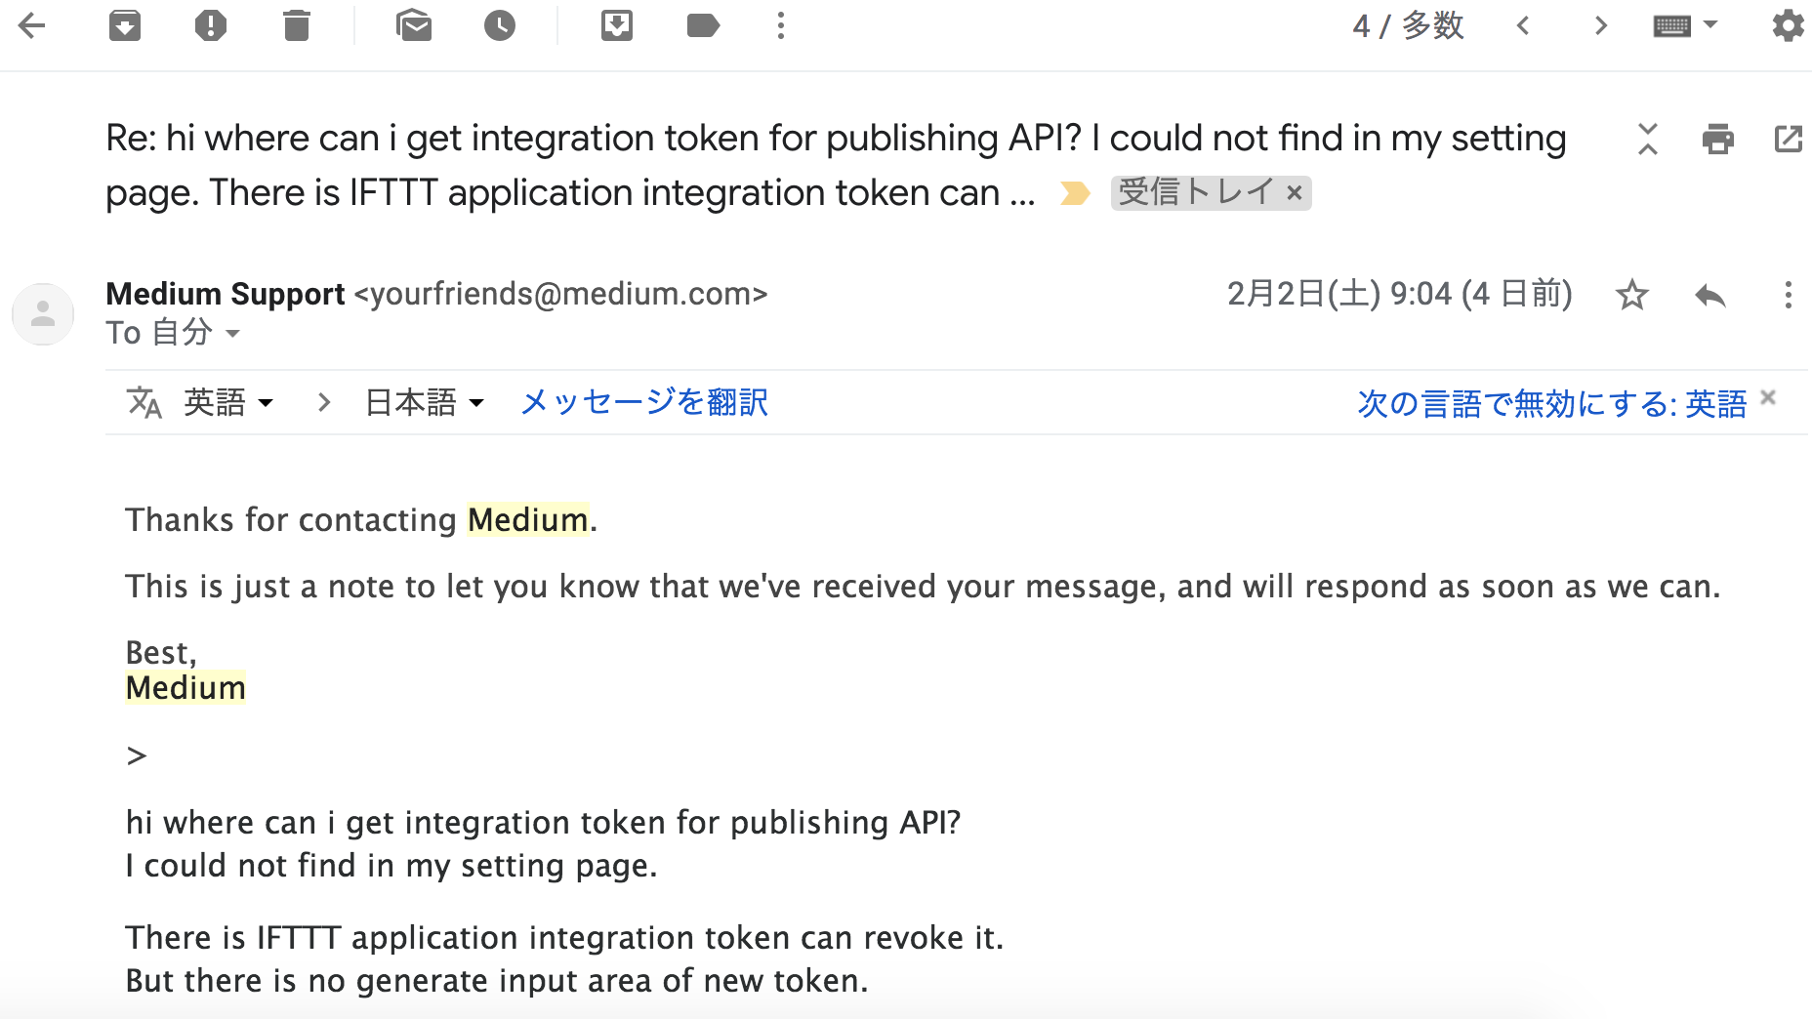Image resolution: width=1812 pixels, height=1019 pixels.
Task: Move email to another folder
Action: (x=617, y=25)
